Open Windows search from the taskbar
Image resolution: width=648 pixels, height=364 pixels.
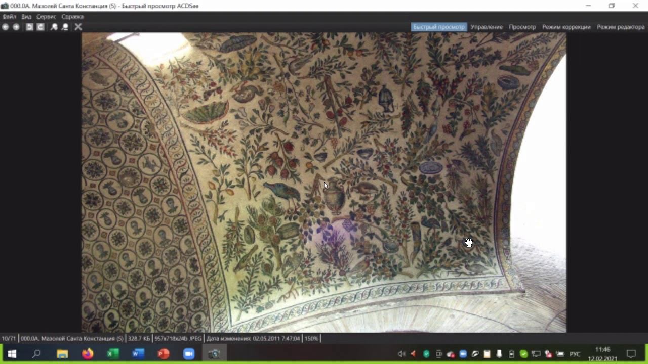tap(36, 354)
